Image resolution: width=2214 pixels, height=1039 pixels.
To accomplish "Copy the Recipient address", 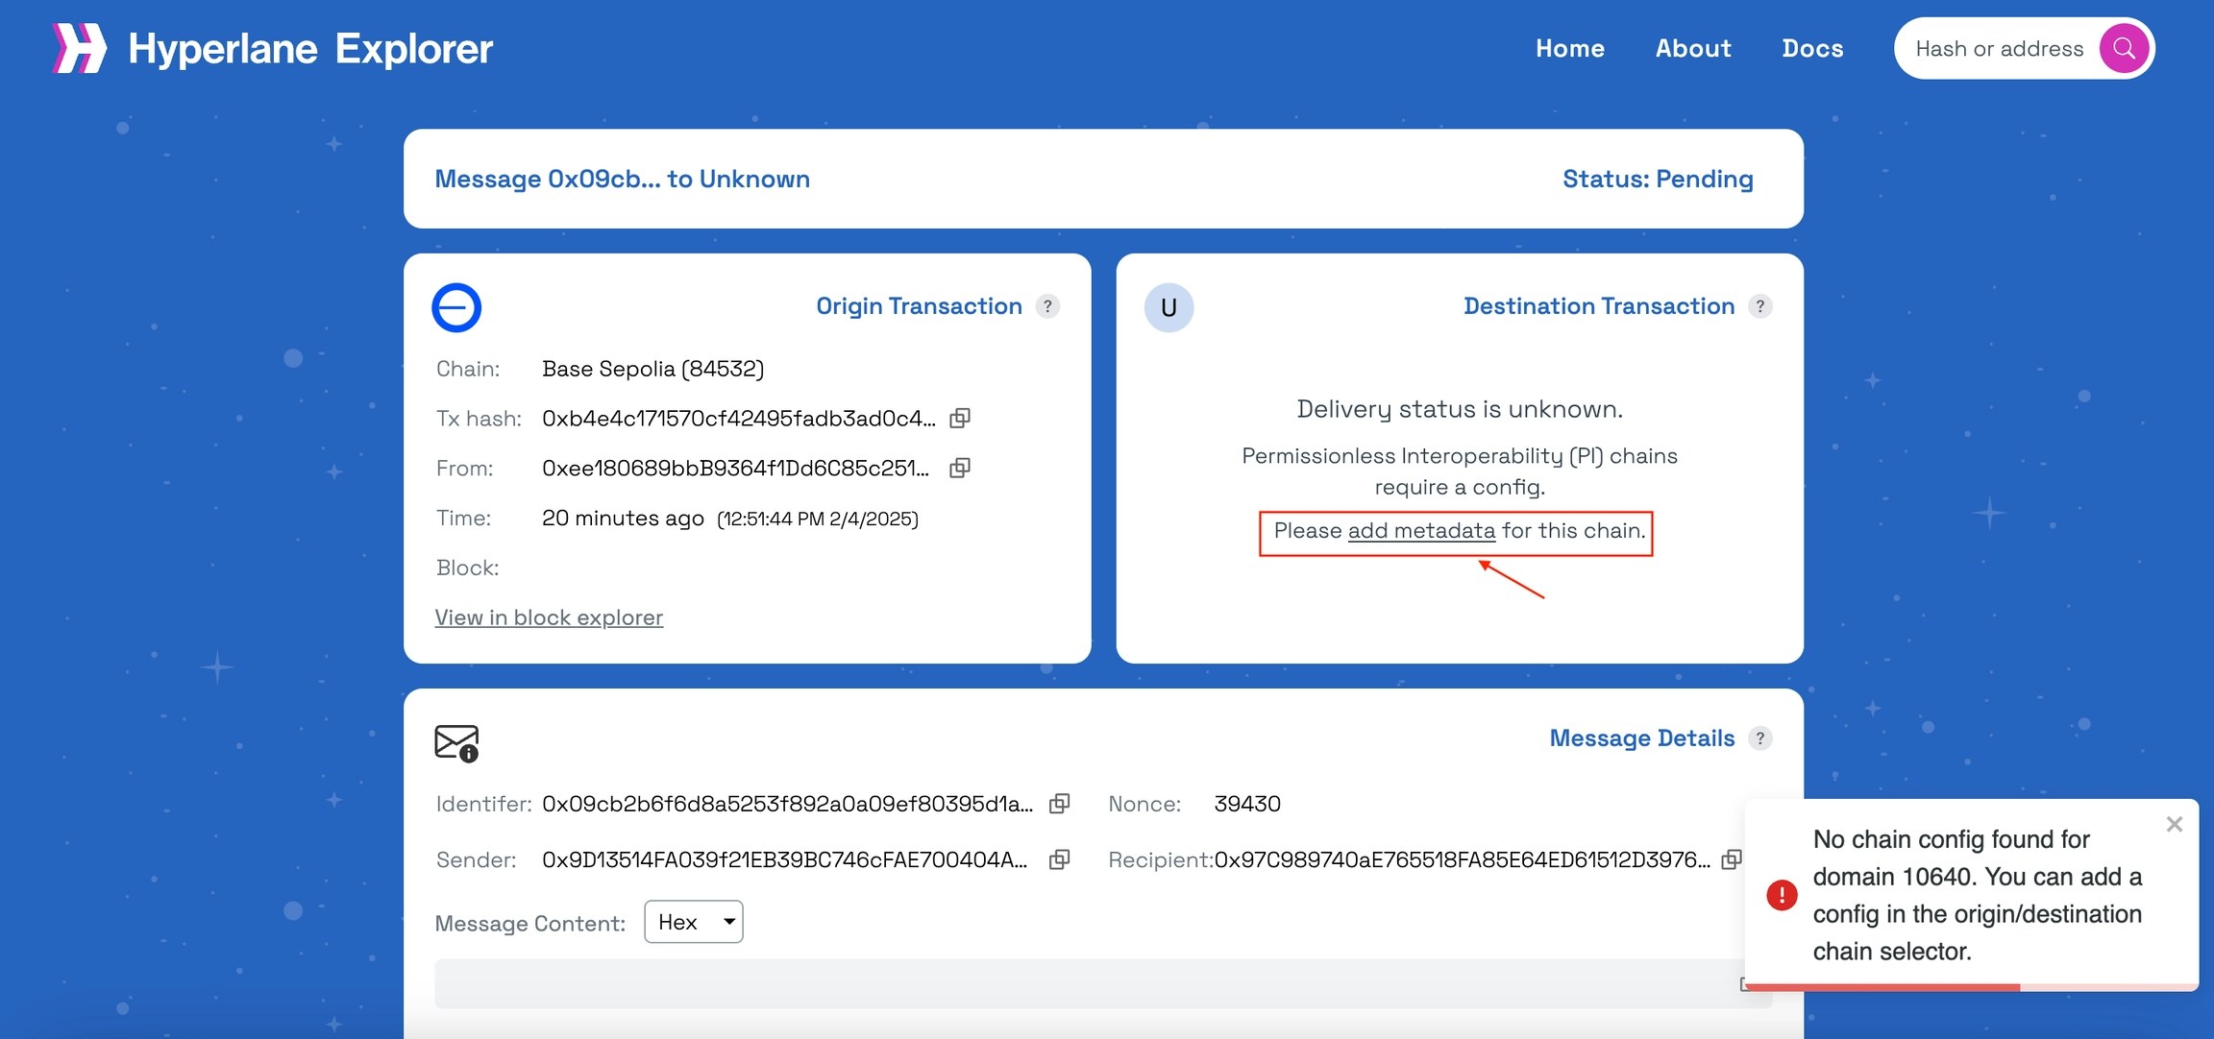I will click(1731, 859).
